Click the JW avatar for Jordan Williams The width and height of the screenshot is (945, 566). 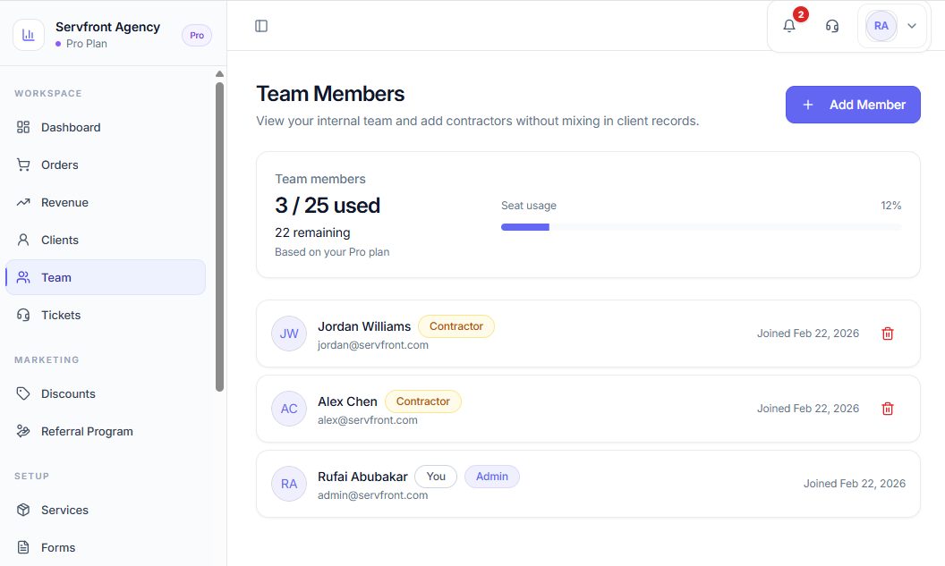(x=289, y=334)
